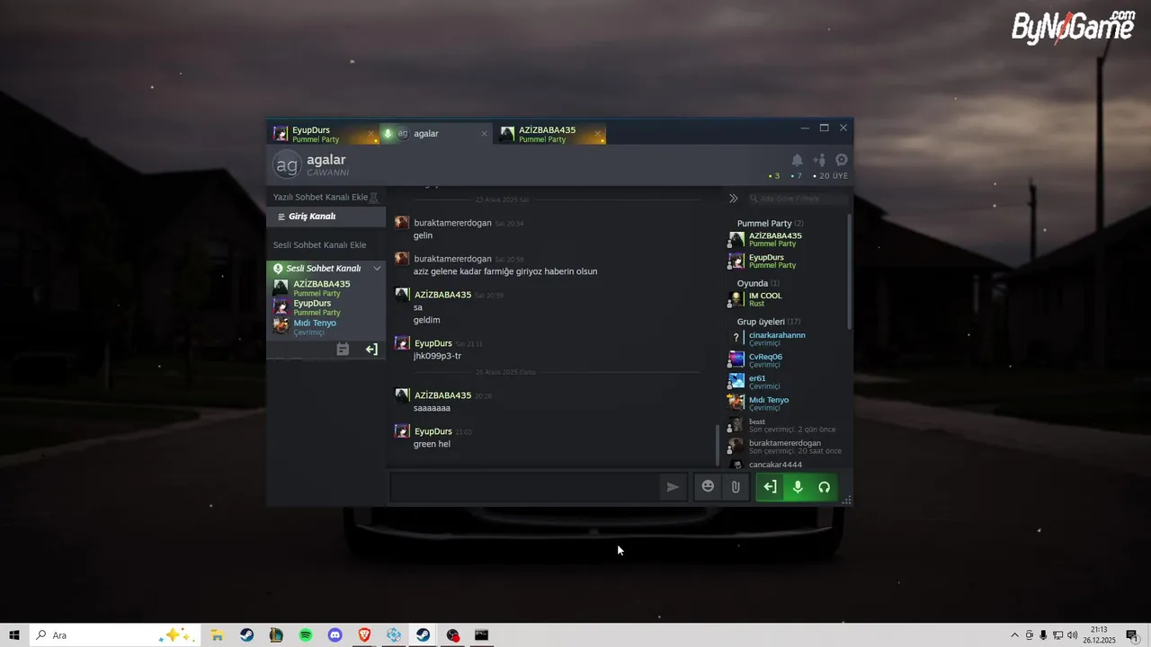1151x647 pixels.
Task: Leave voice channel from the left sidebar
Action: pos(371,350)
